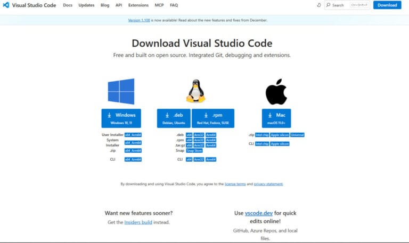Download Mac .zip for Apple silicon
409x243 pixels.
(x=280, y=135)
